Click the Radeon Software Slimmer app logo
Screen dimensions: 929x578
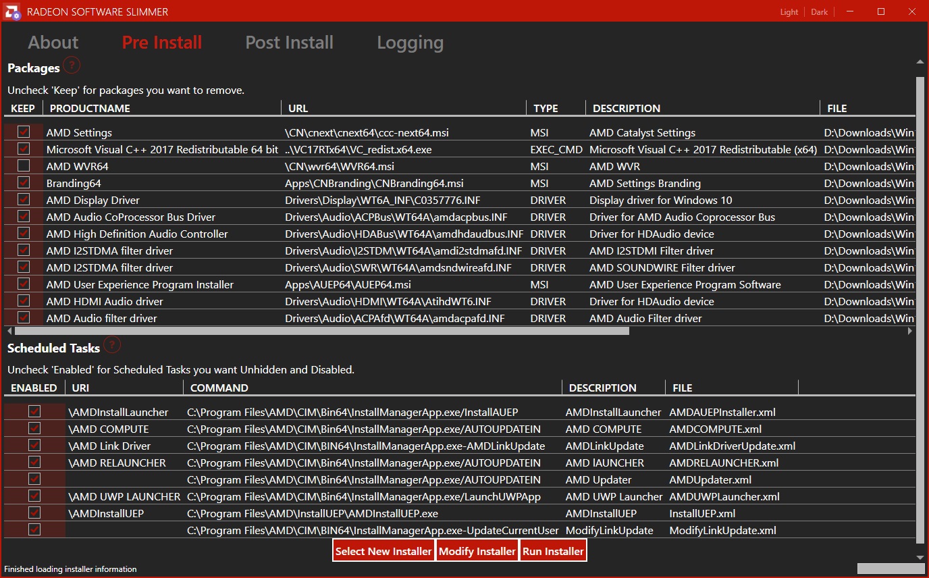pyautogui.click(x=12, y=11)
